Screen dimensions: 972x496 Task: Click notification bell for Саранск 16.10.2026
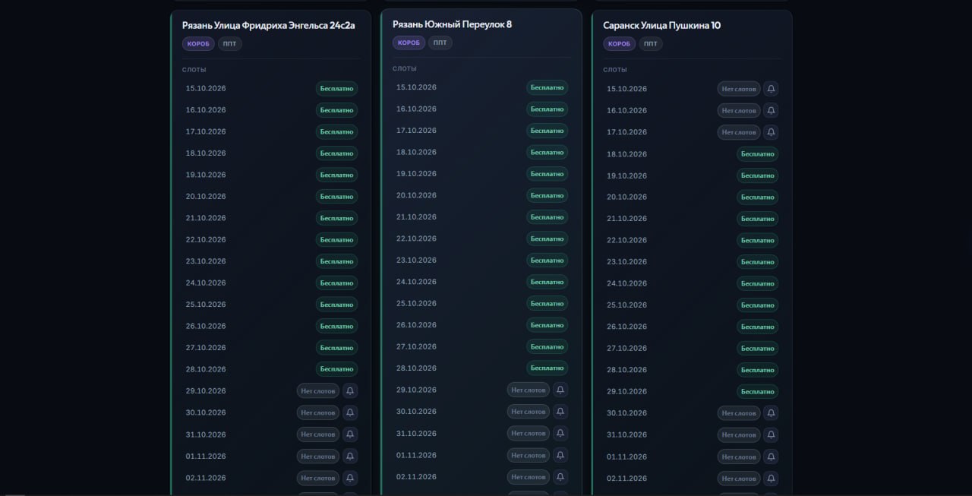tap(771, 111)
